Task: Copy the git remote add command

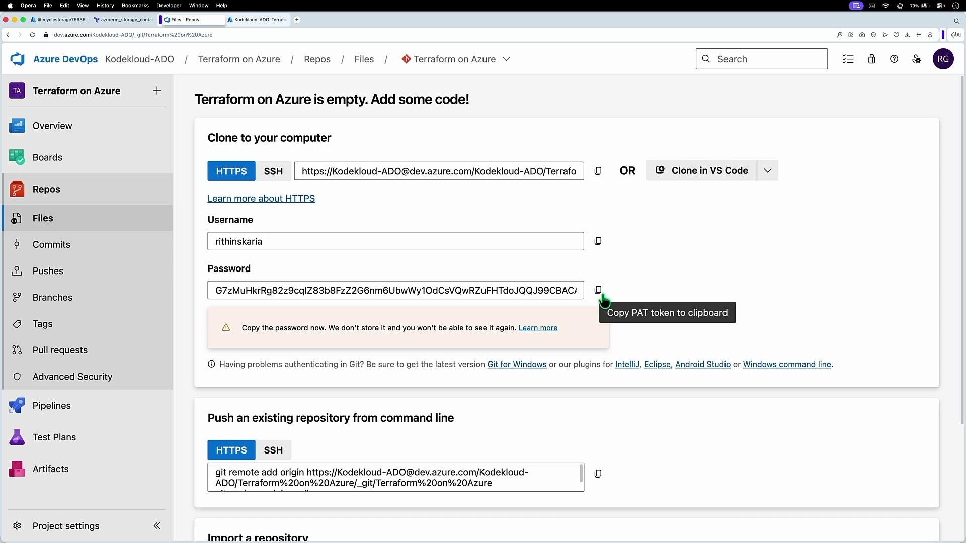Action: (598, 474)
